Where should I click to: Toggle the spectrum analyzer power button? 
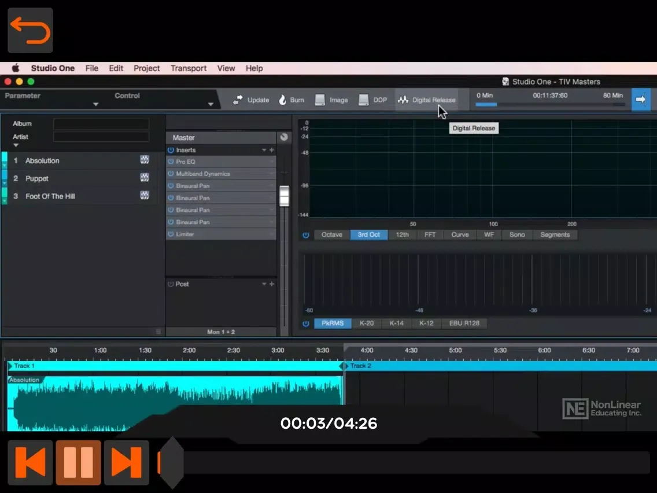click(306, 235)
